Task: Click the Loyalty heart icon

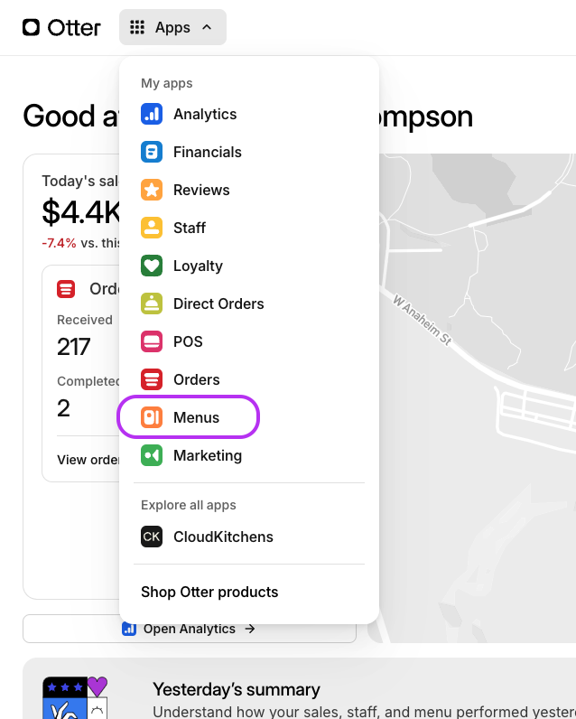Action: click(151, 266)
